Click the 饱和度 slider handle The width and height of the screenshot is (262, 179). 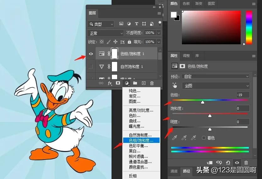click(210, 116)
